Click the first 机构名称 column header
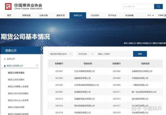Screen dimensions: 166x115 coord(88,64)
